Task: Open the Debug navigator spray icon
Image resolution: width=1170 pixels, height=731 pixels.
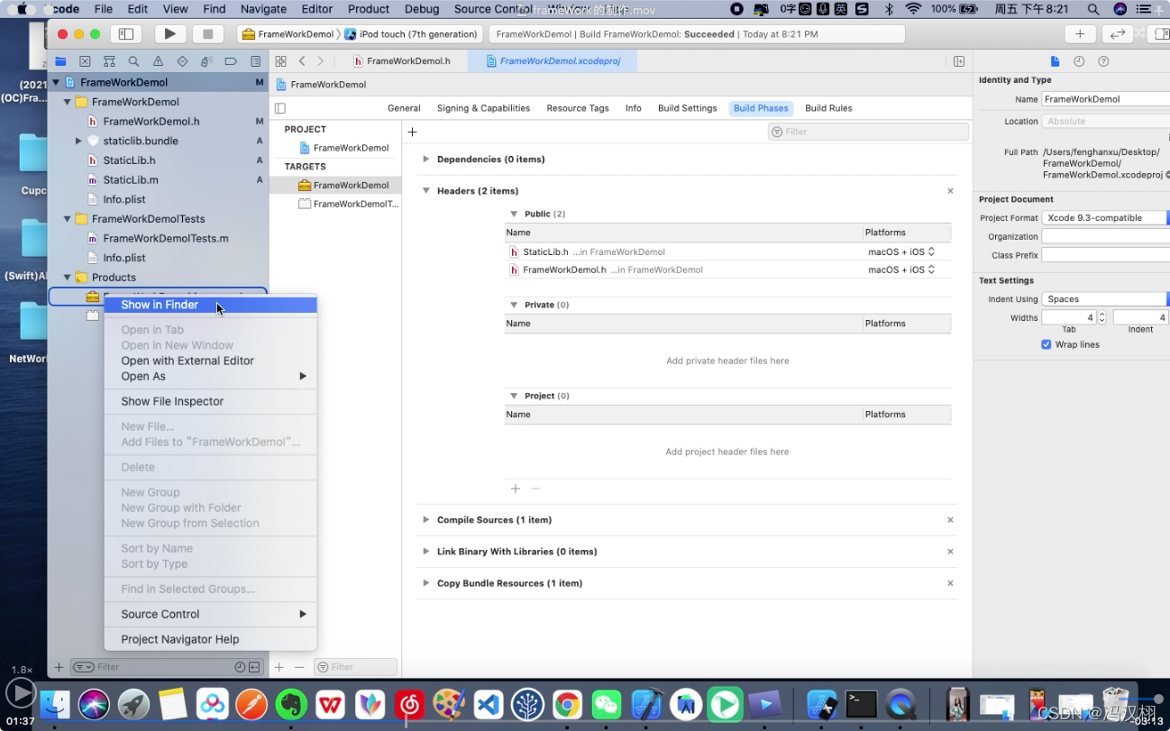Action: (206, 61)
